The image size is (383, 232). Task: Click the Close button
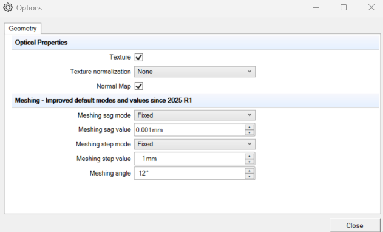(354, 225)
